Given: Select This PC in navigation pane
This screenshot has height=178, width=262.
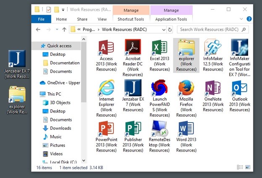Looking at the screenshot, I should pyautogui.click(x=50, y=94).
